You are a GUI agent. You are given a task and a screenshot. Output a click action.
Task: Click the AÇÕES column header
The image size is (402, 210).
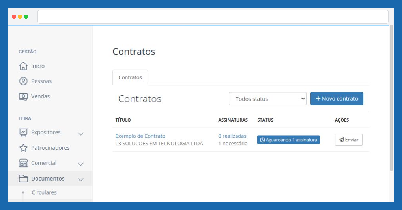tap(342, 120)
